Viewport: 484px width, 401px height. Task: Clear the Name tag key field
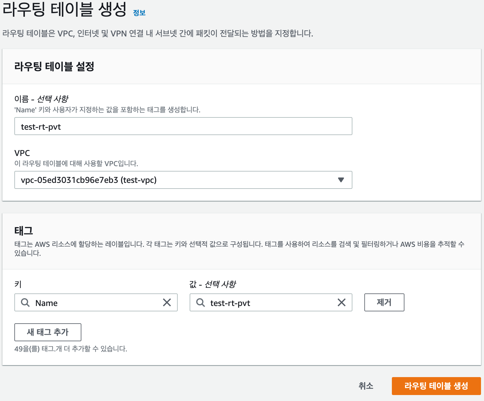(x=167, y=302)
